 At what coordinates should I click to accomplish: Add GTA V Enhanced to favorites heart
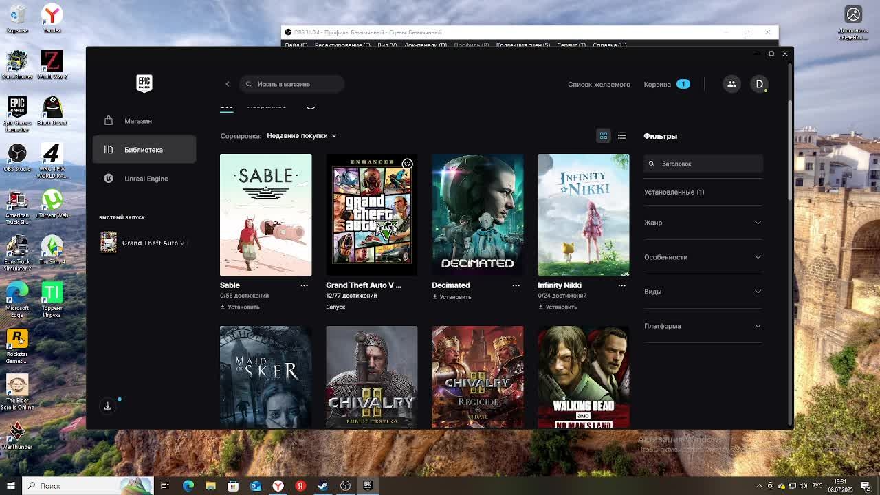407,164
